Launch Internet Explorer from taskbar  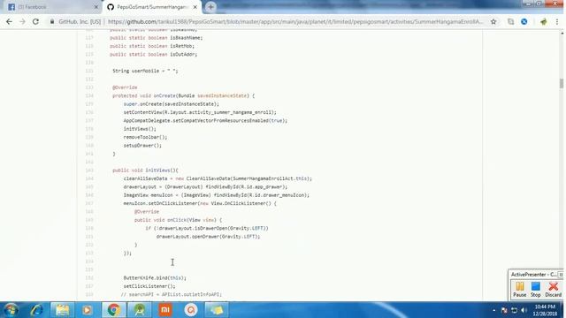(36, 310)
